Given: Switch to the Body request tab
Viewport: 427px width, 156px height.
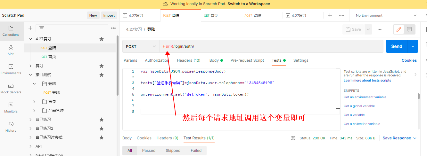Looking at the screenshot, I should pyautogui.click(x=216, y=60).
